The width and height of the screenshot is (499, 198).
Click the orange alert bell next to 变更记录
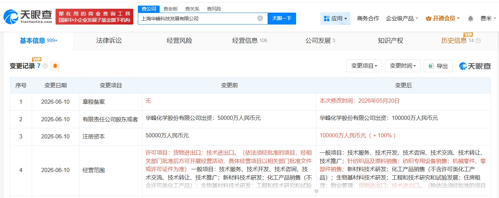[x=55, y=66]
